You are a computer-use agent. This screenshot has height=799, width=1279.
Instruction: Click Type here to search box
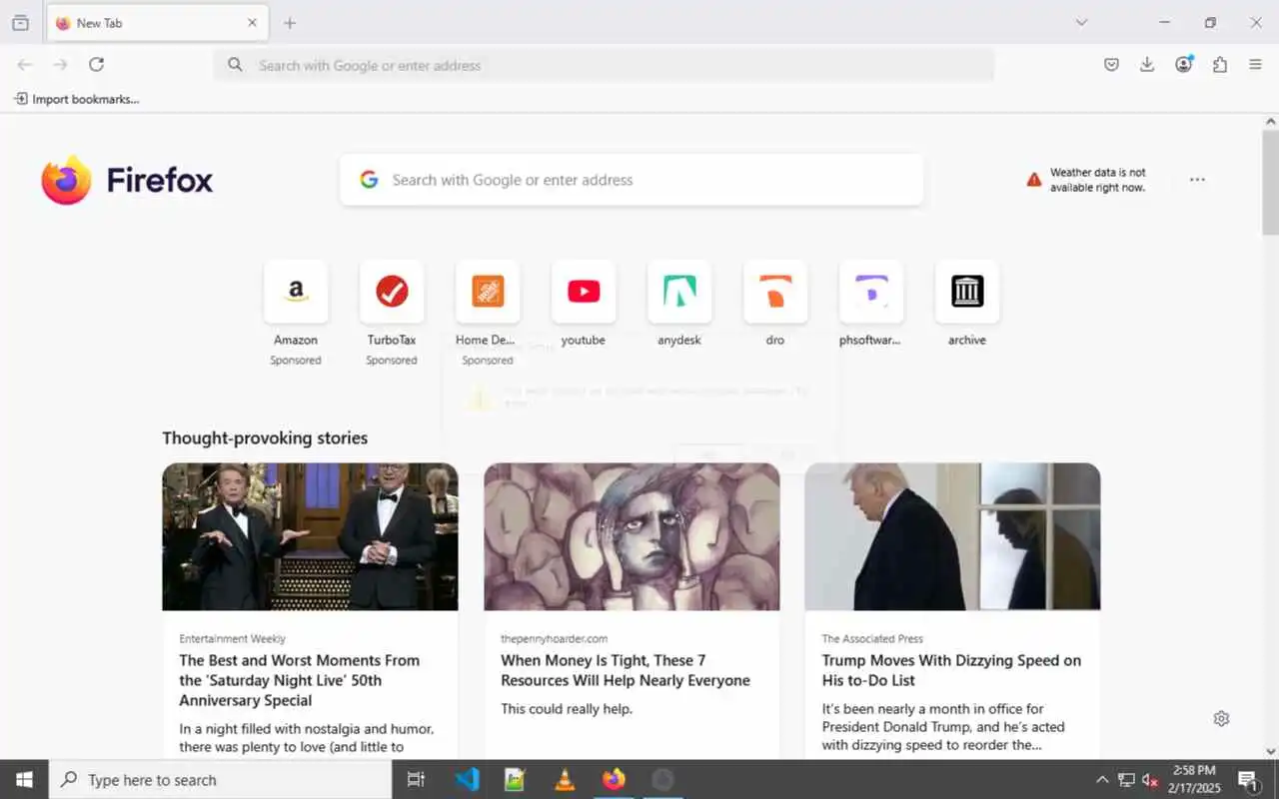click(220, 780)
